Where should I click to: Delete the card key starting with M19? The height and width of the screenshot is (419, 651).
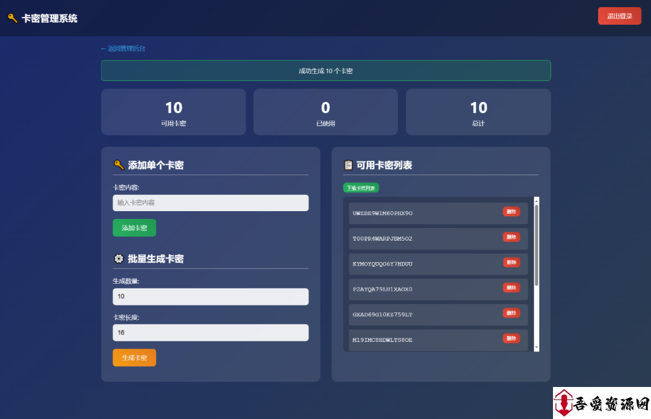coord(511,339)
